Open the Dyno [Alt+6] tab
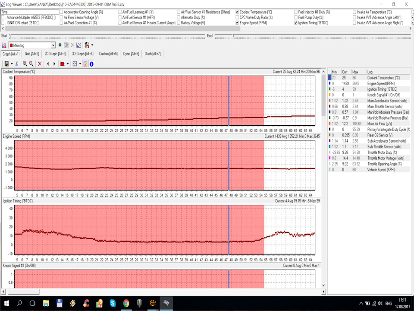Screen dimensions: 414x311 click(132, 54)
